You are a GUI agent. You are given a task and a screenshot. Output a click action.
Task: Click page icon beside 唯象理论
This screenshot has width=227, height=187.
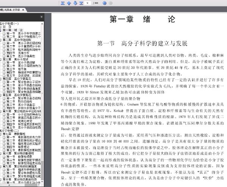(4, 147)
